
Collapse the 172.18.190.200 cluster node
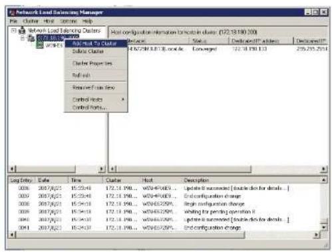point(22,39)
